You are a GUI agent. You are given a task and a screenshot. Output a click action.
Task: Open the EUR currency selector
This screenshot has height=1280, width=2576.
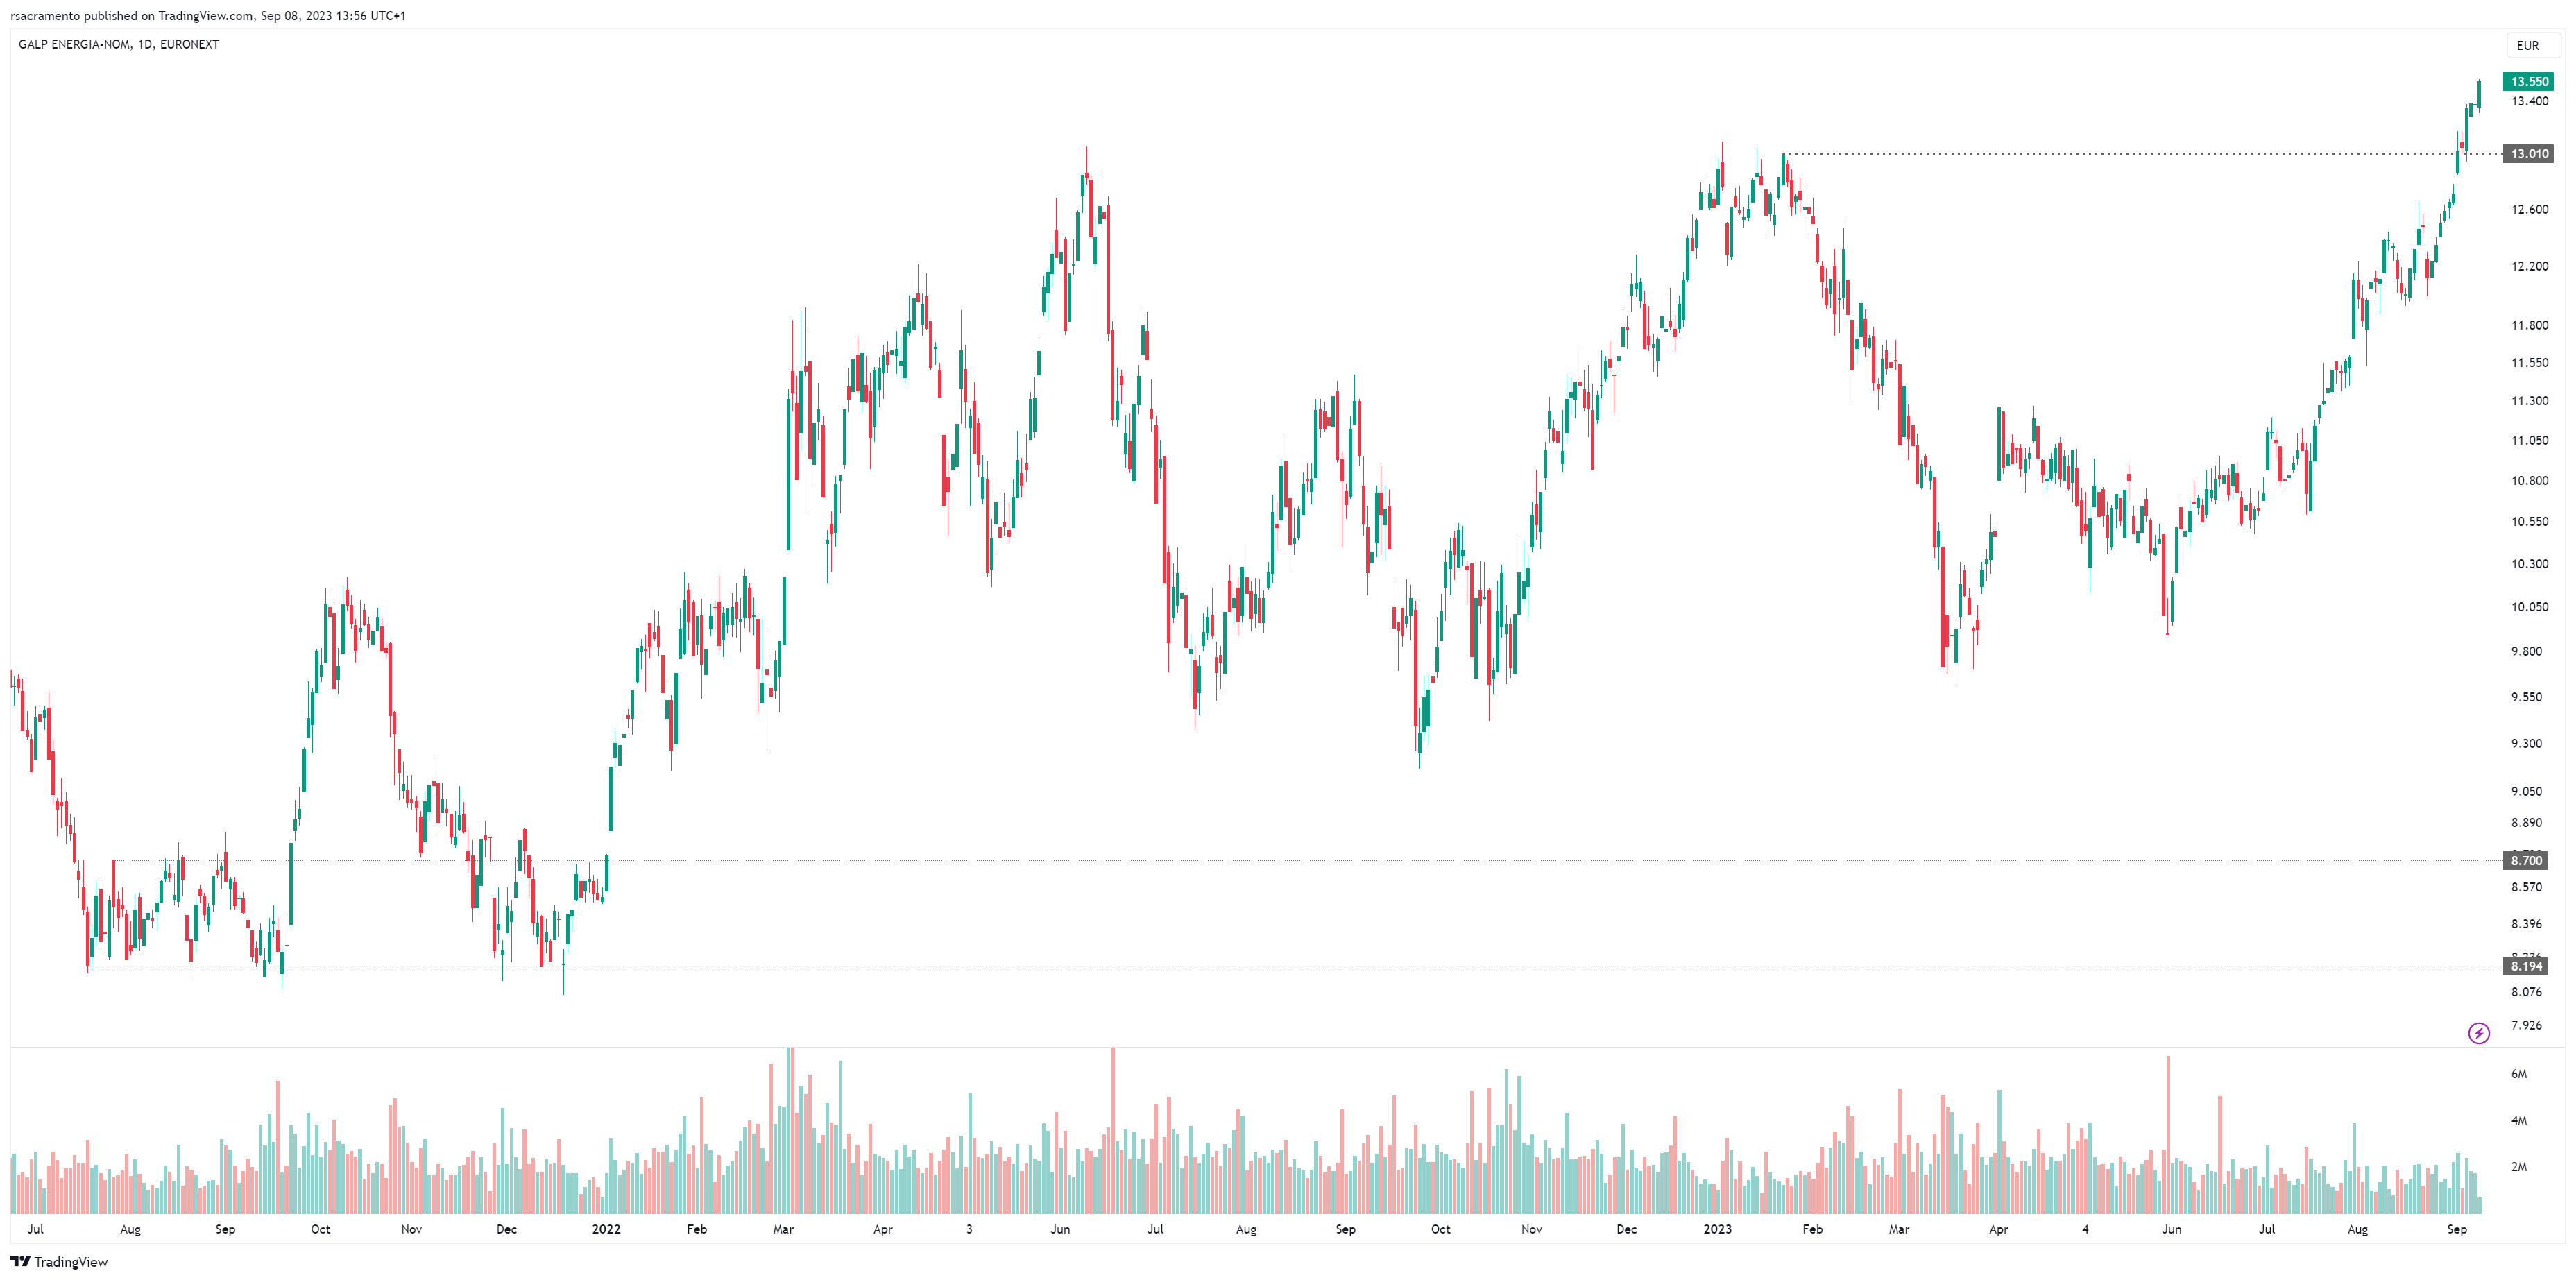2527,45
